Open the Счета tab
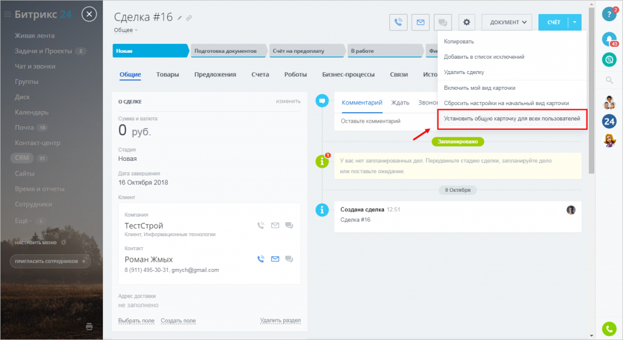This screenshot has width=623, height=340. coord(260,75)
